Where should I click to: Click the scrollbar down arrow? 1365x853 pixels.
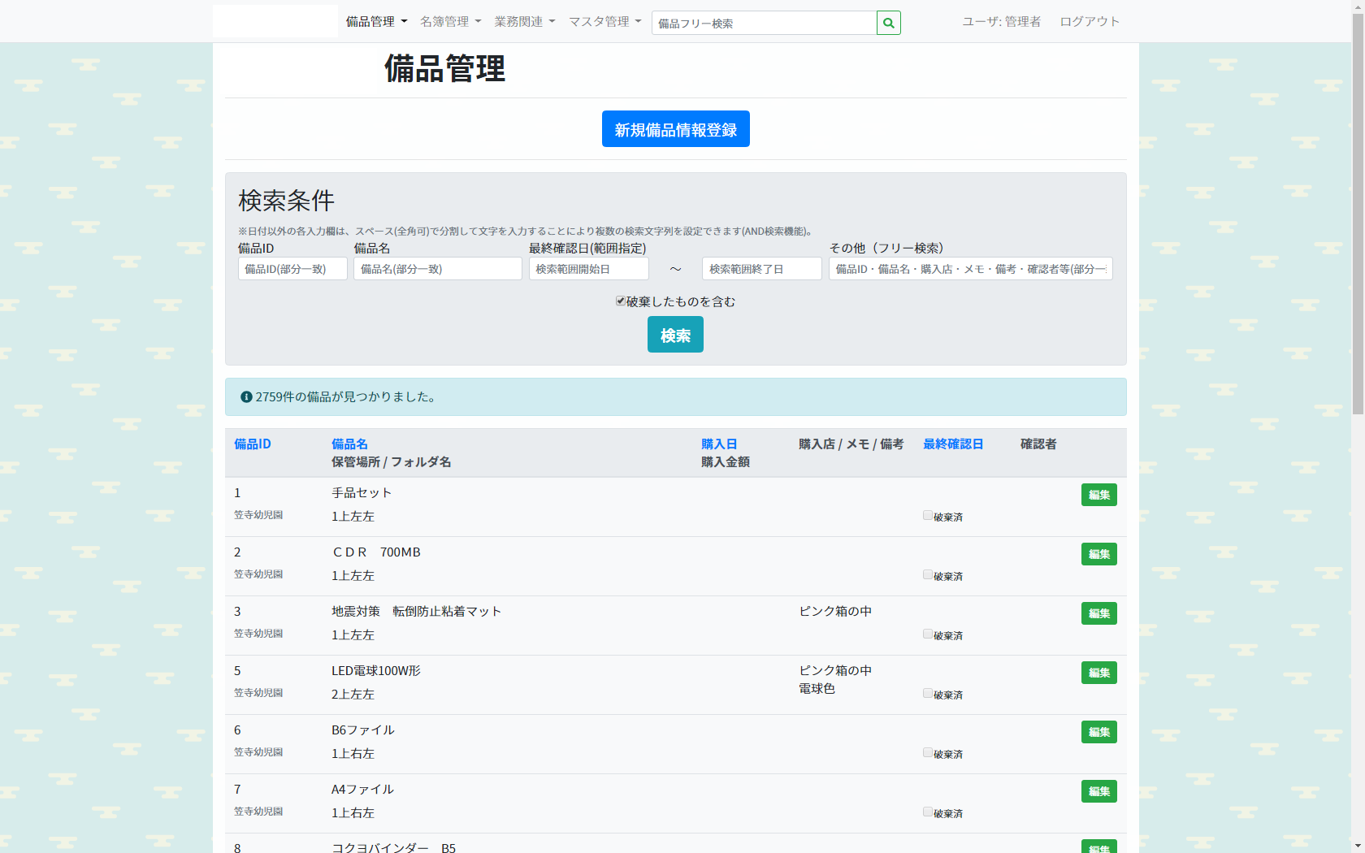click(1358, 846)
